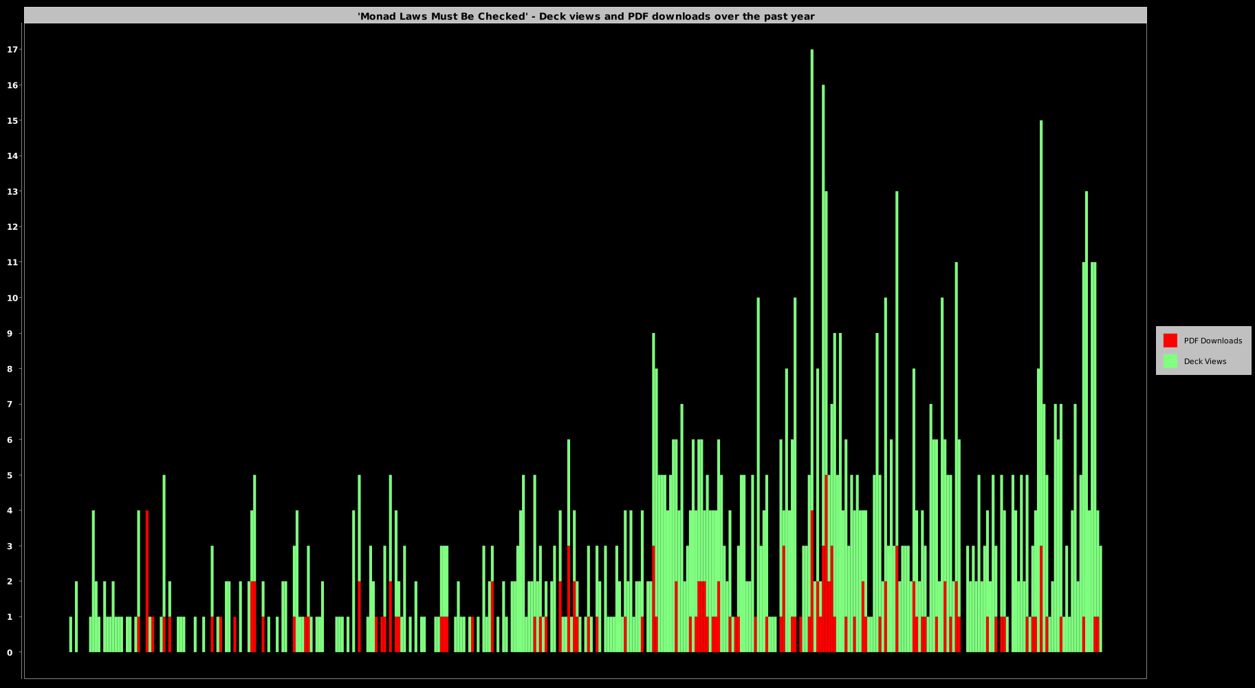Click the green Deck Views legend swatch
This screenshot has width=1255, height=688.
(x=1170, y=361)
